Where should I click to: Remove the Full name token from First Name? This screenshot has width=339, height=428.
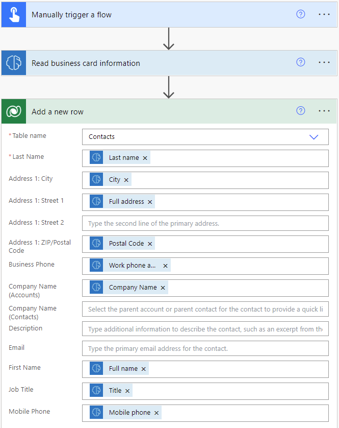click(144, 369)
